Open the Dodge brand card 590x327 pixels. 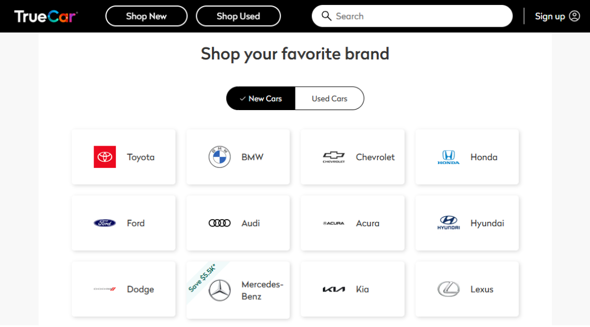point(123,289)
